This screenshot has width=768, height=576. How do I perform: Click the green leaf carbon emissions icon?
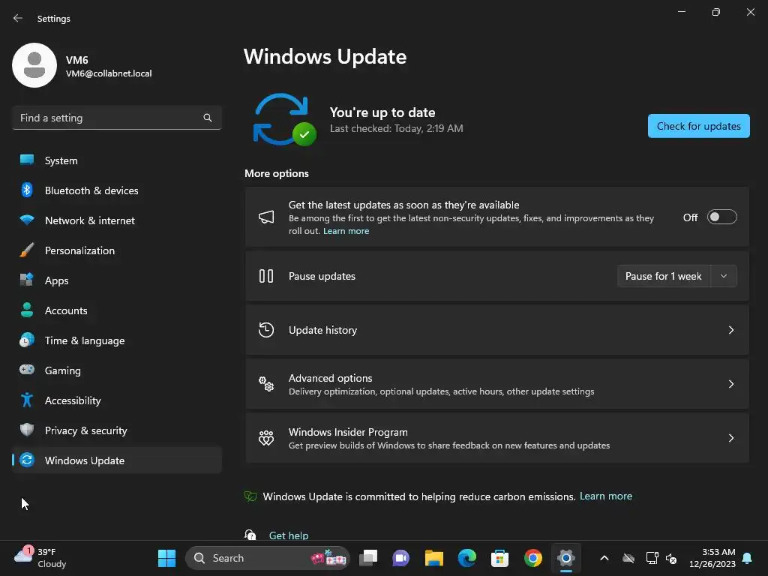pos(250,496)
